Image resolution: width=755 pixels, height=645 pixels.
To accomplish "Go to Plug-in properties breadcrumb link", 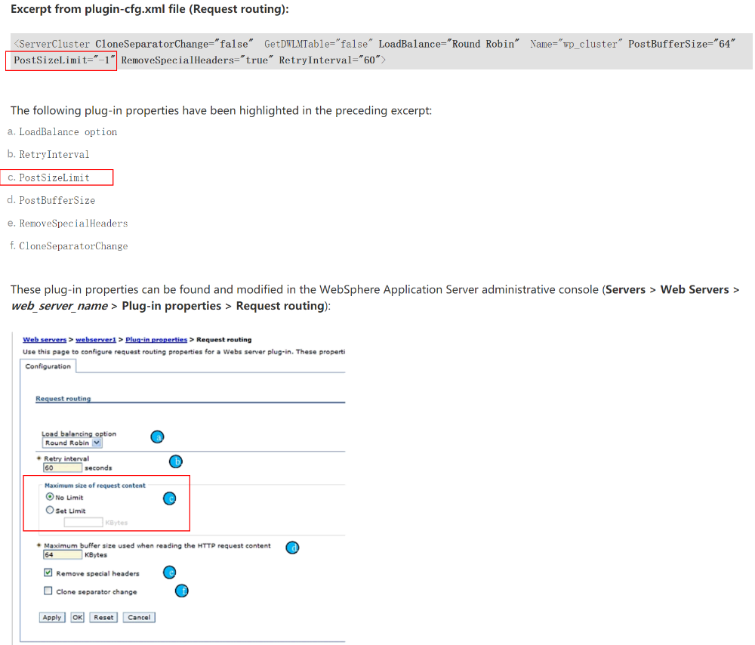I will (x=156, y=340).
